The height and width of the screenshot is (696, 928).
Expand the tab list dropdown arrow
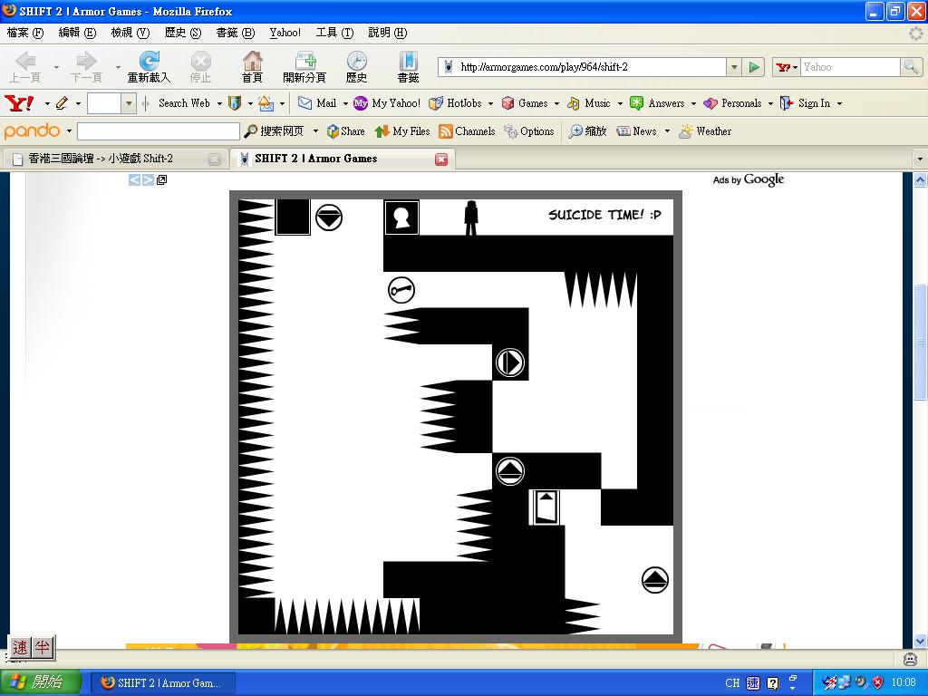(919, 159)
